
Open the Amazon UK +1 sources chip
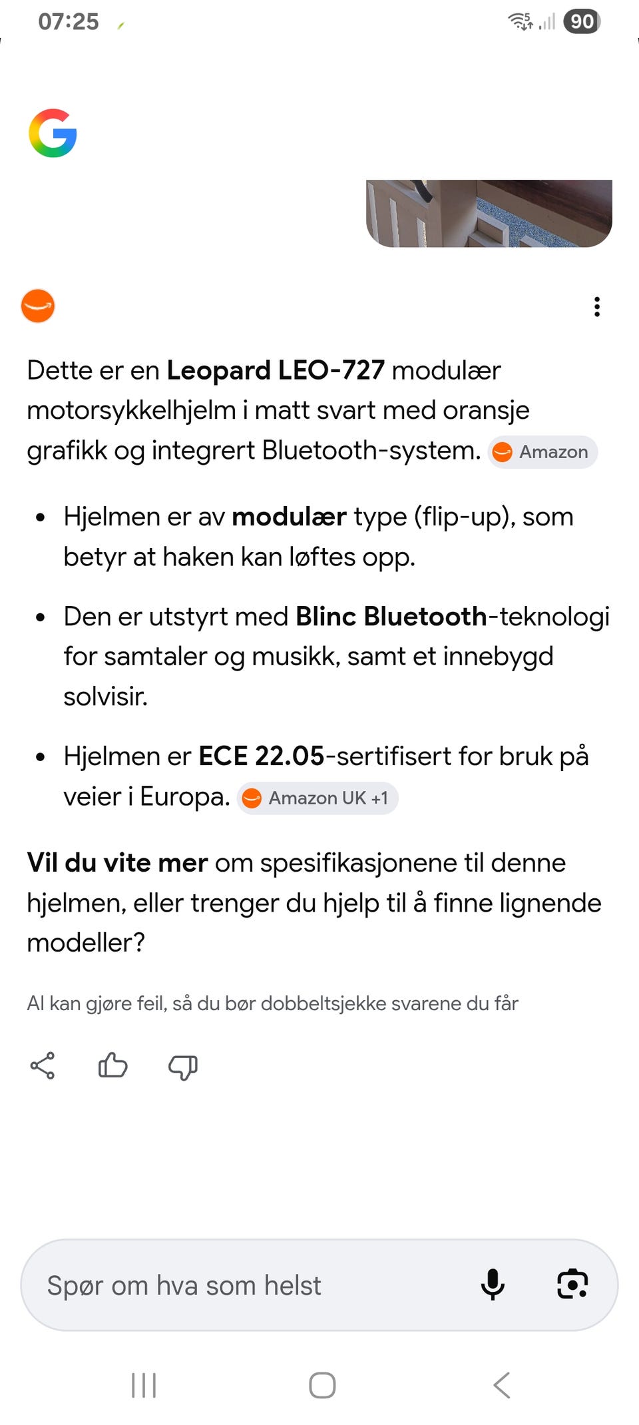point(318,798)
